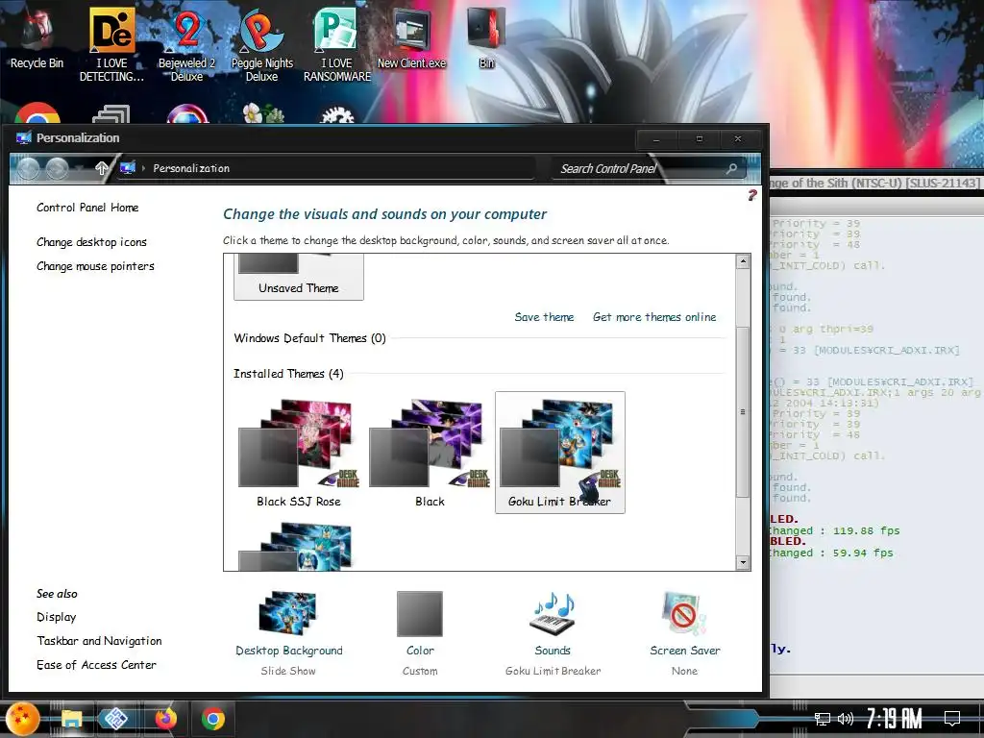984x738 pixels.
Task: Select the partially visible fourth installed theme
Action: click(298, 546)
